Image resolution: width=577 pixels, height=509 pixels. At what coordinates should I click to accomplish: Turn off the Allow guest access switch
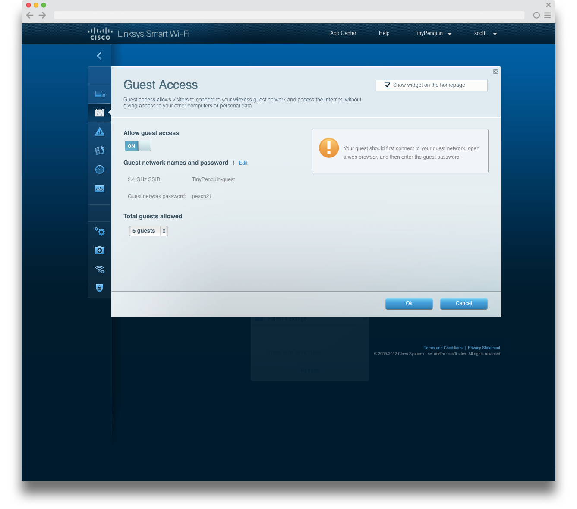click(x=138, y=146)
